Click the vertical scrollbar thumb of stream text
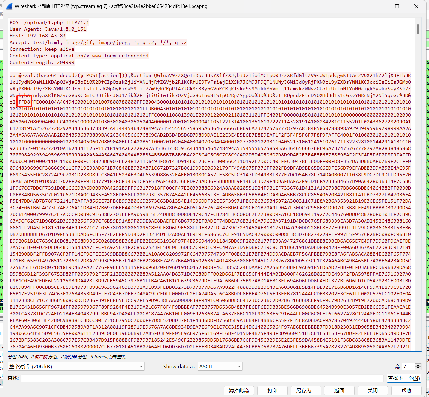 (x=418, y=29)
